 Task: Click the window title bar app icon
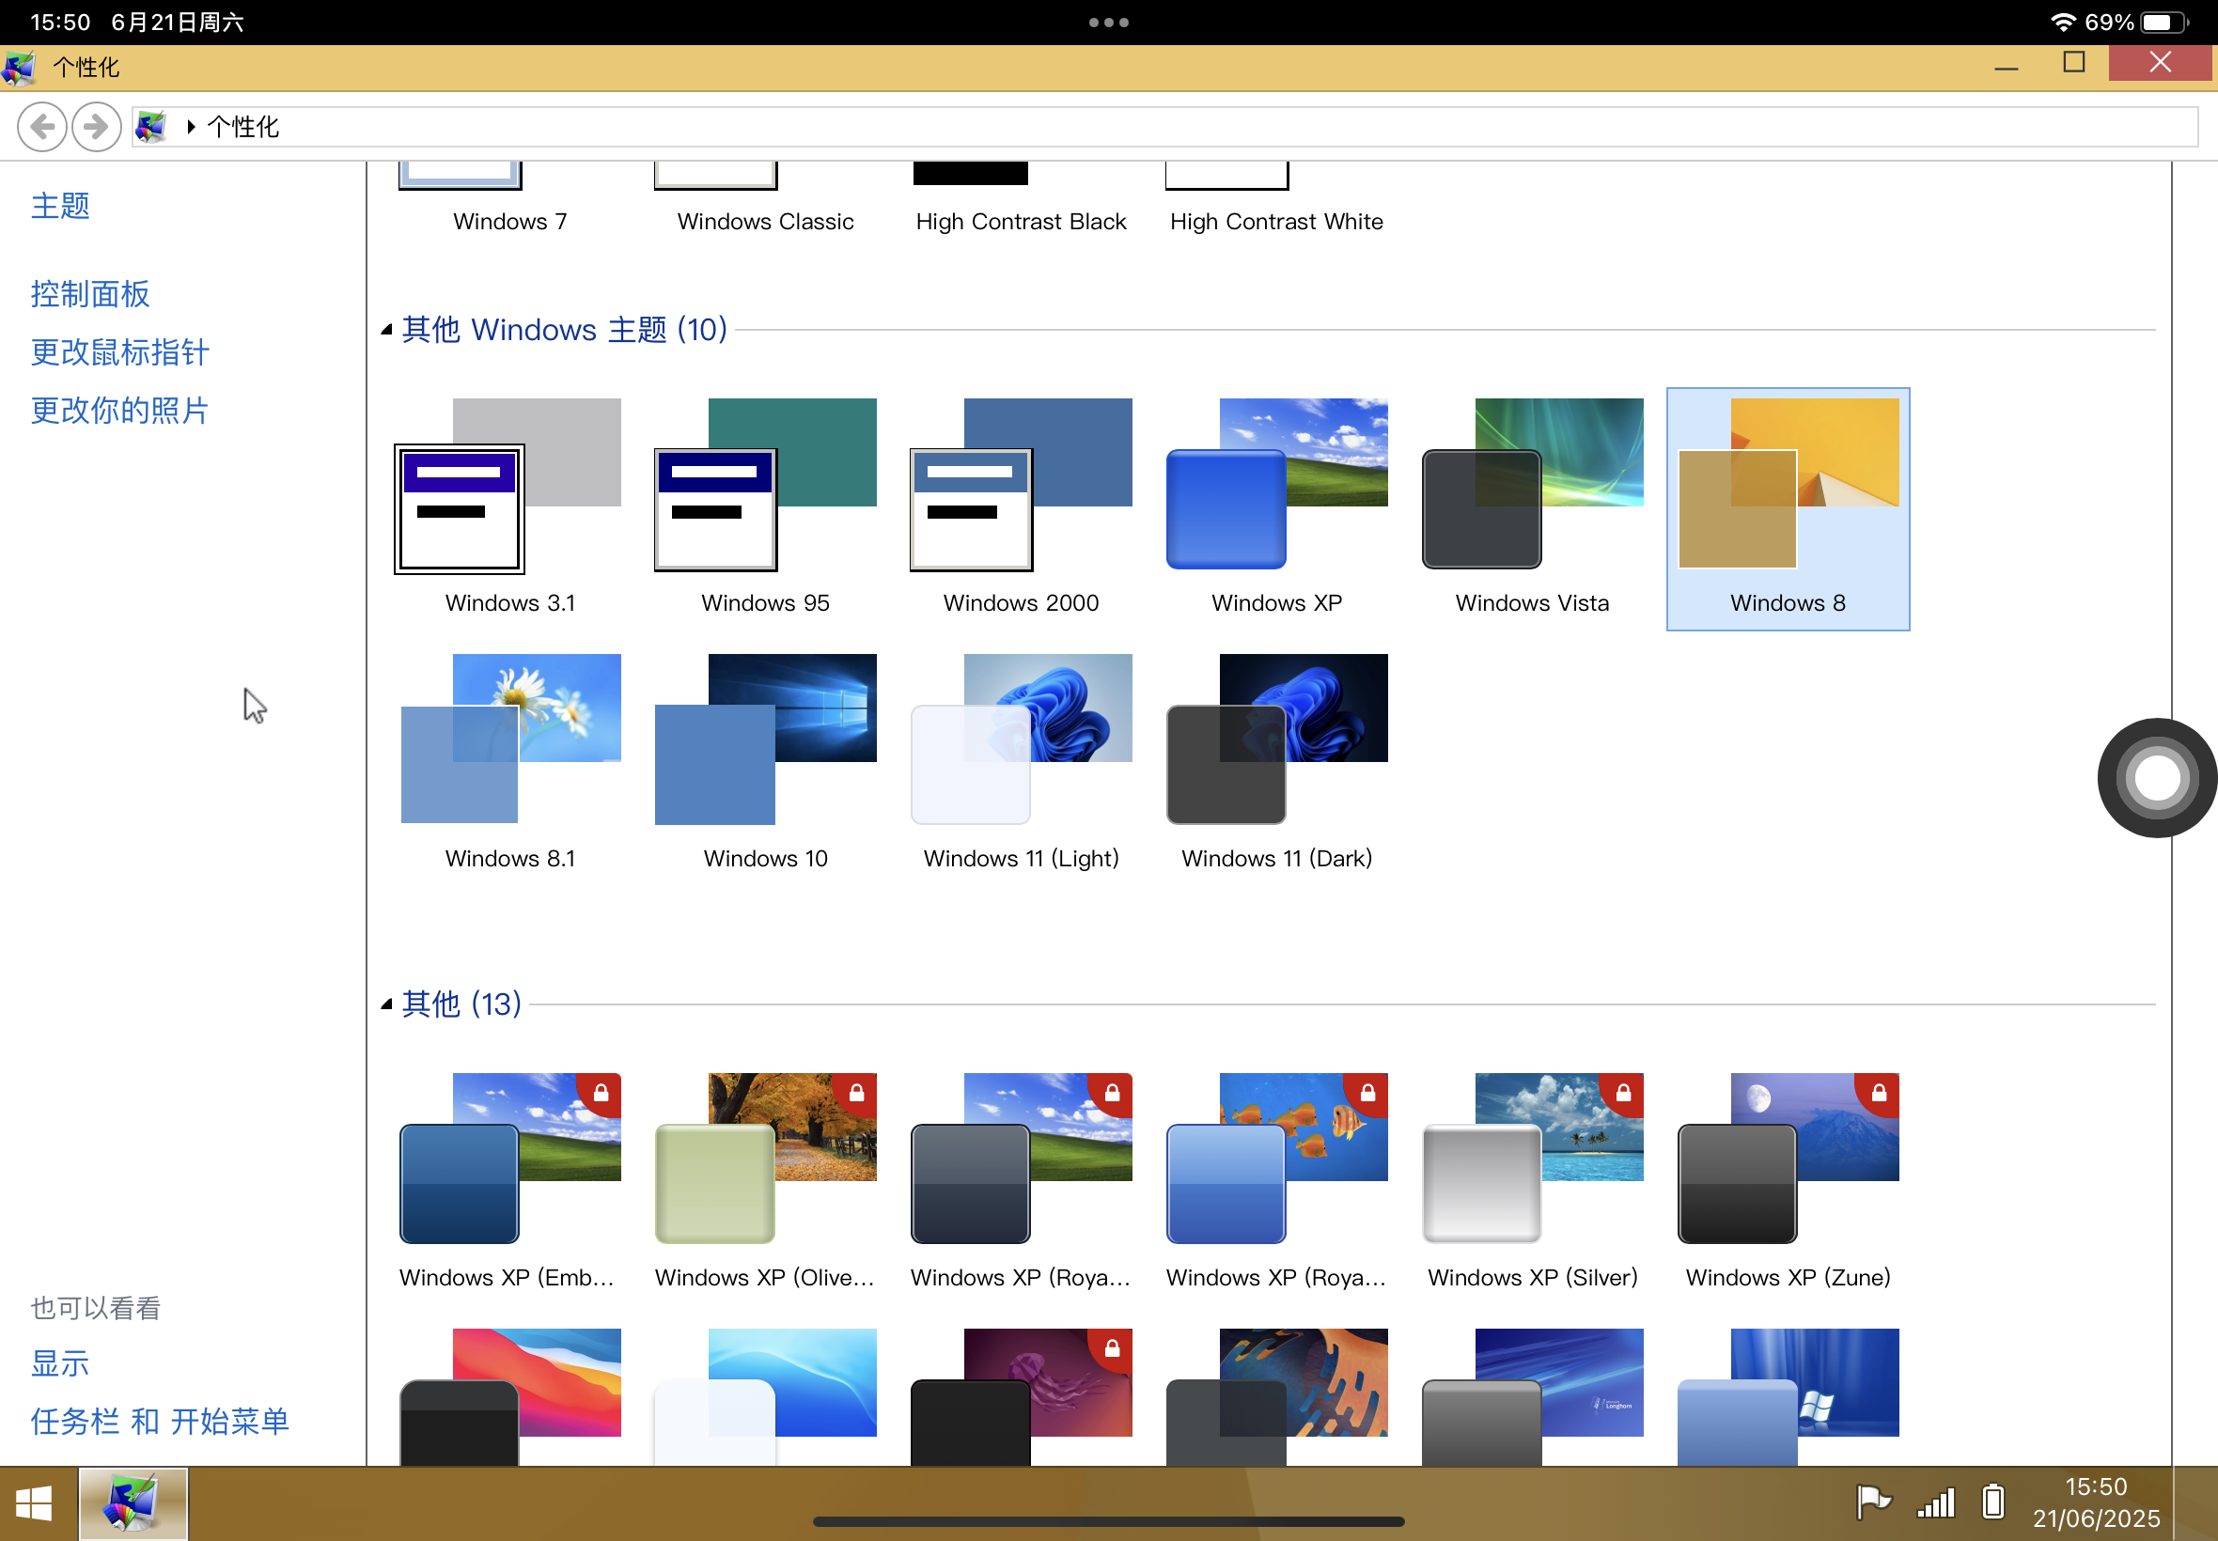[20, 68]
